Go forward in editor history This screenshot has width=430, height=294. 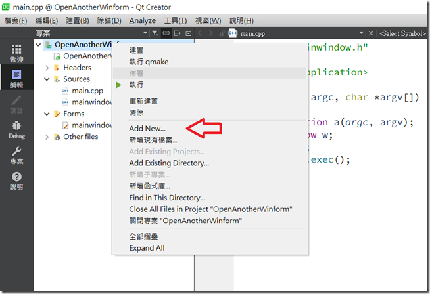click(210, 33)
